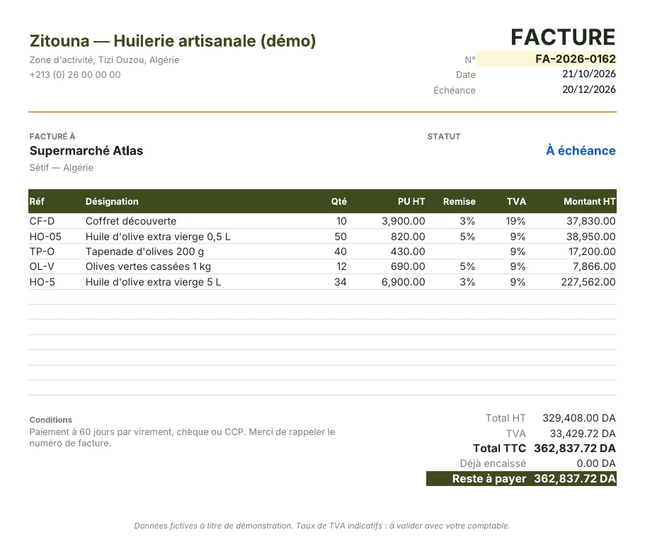The image size is (645, 559).
Task: Select the amount "227,562.00"
Action: pos(588,282)
